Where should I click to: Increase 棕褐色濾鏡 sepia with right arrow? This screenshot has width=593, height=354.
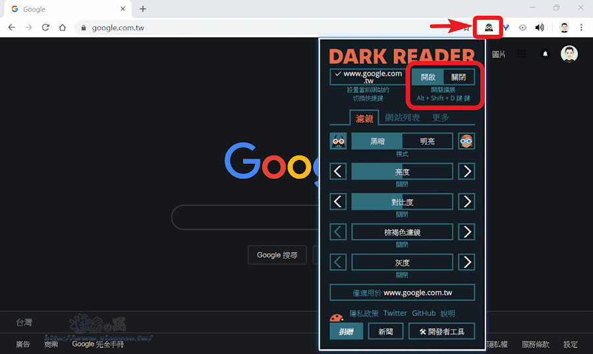pos(466,232)
